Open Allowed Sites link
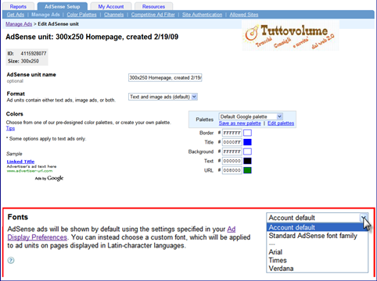Image resolution: width=377 pixels, height=281 pixels. (x=244, y=15)
